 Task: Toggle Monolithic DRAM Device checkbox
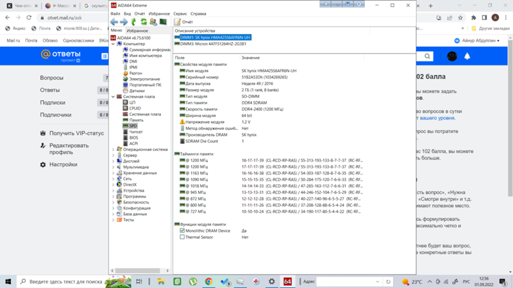[x=182, y=230]
